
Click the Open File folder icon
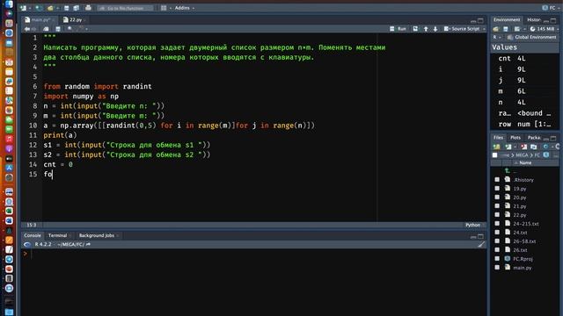coord(50,8)
